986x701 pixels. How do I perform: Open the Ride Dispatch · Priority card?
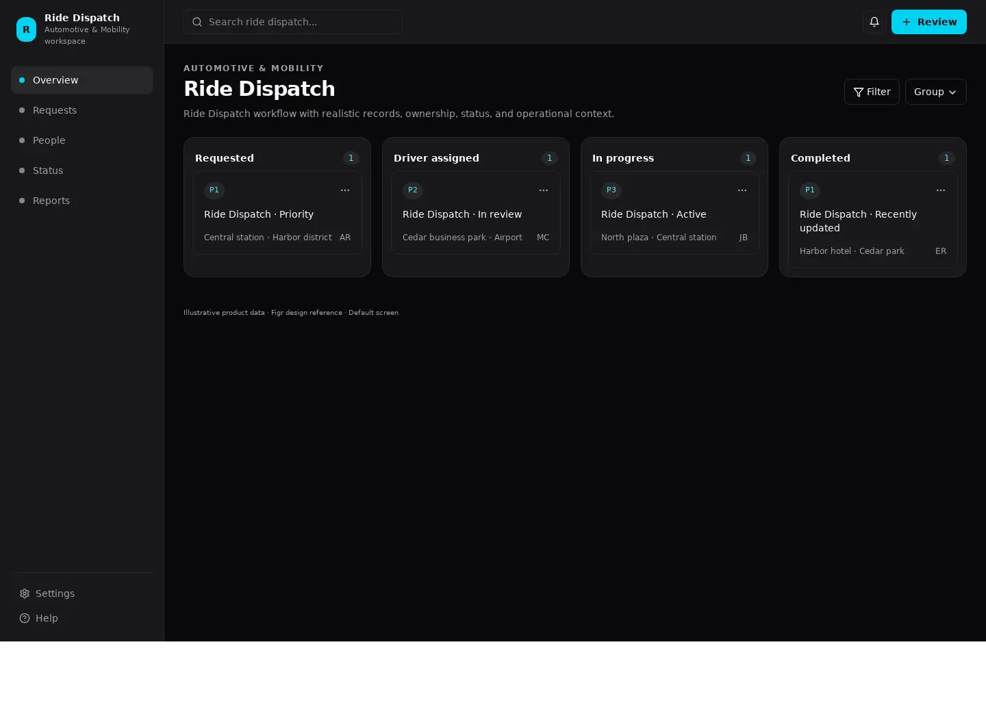pyautogui.click(x=277, y=213)
